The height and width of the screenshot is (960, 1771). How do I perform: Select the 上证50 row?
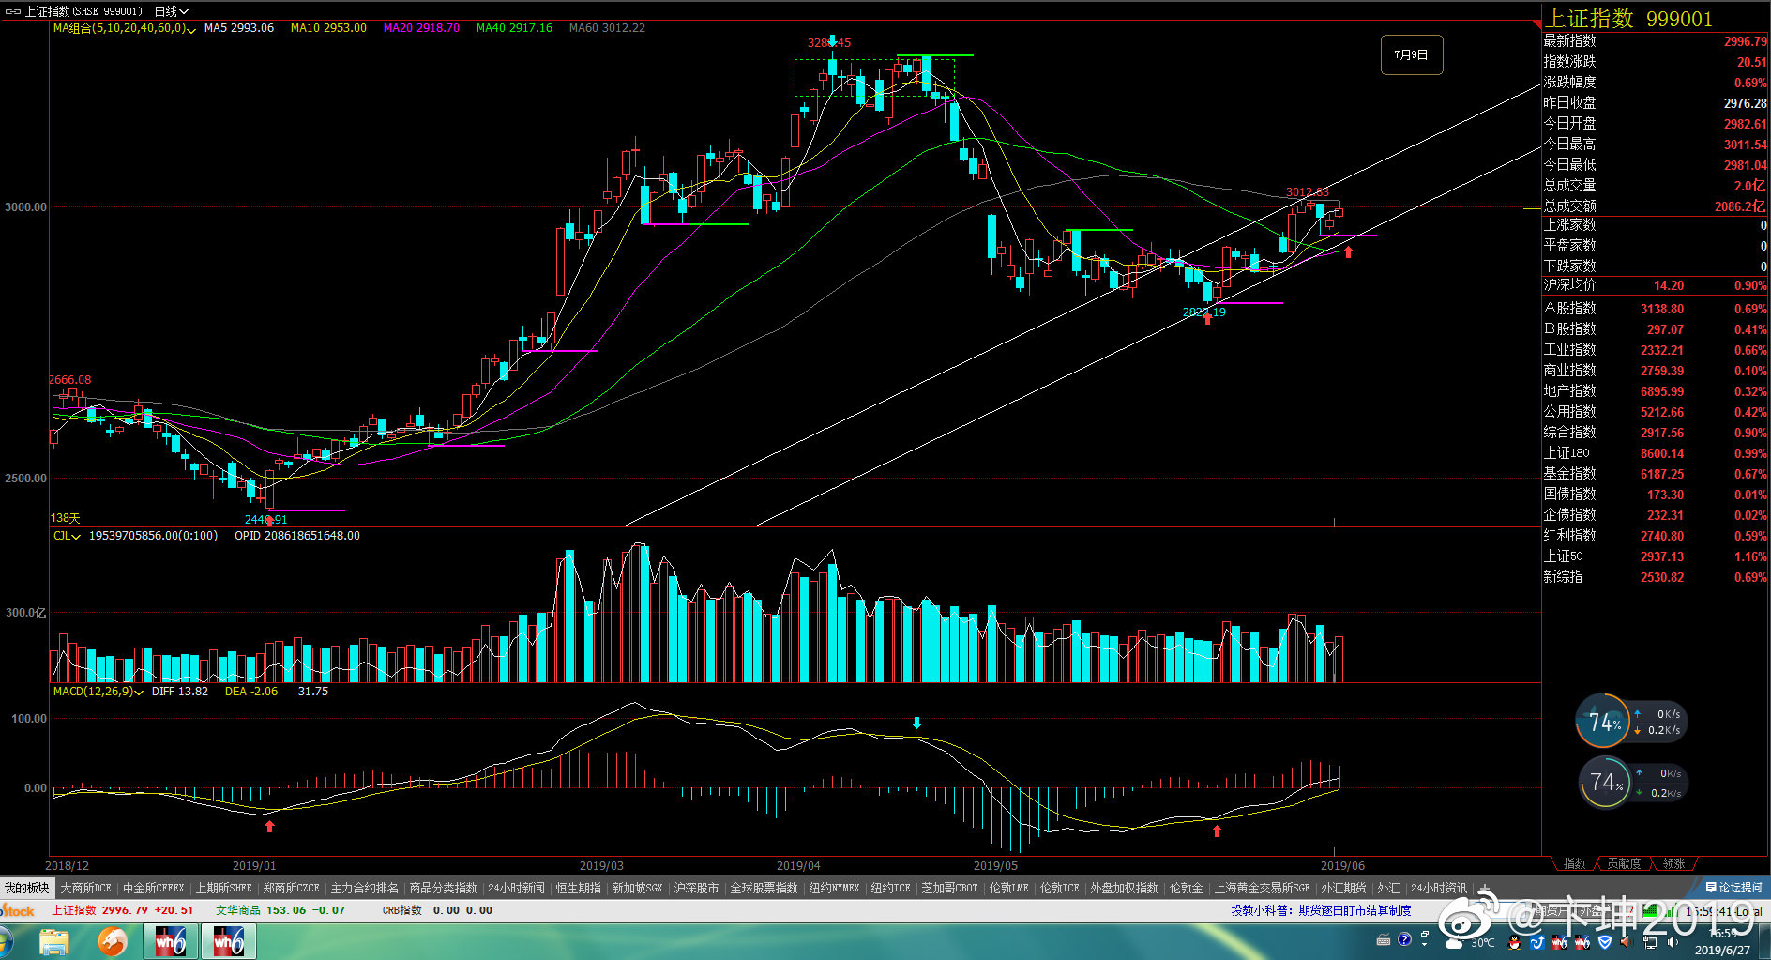[x=1655, y=556]
